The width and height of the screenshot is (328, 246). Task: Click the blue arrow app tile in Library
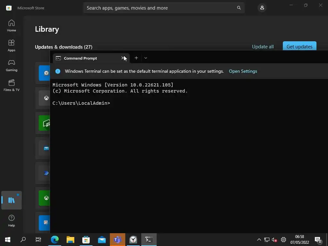45,173
